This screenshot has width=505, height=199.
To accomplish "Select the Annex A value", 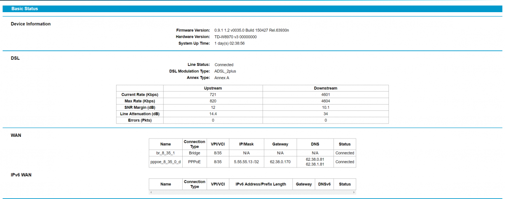I will click(x=222, y=78).
